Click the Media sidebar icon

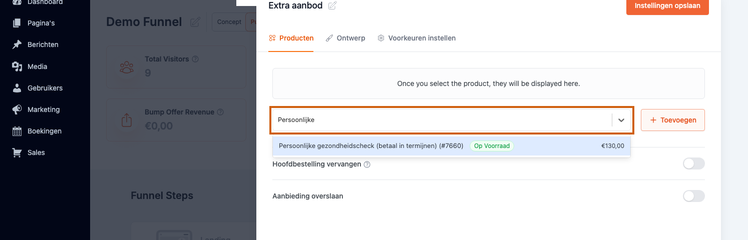click(x=17, y=66)
